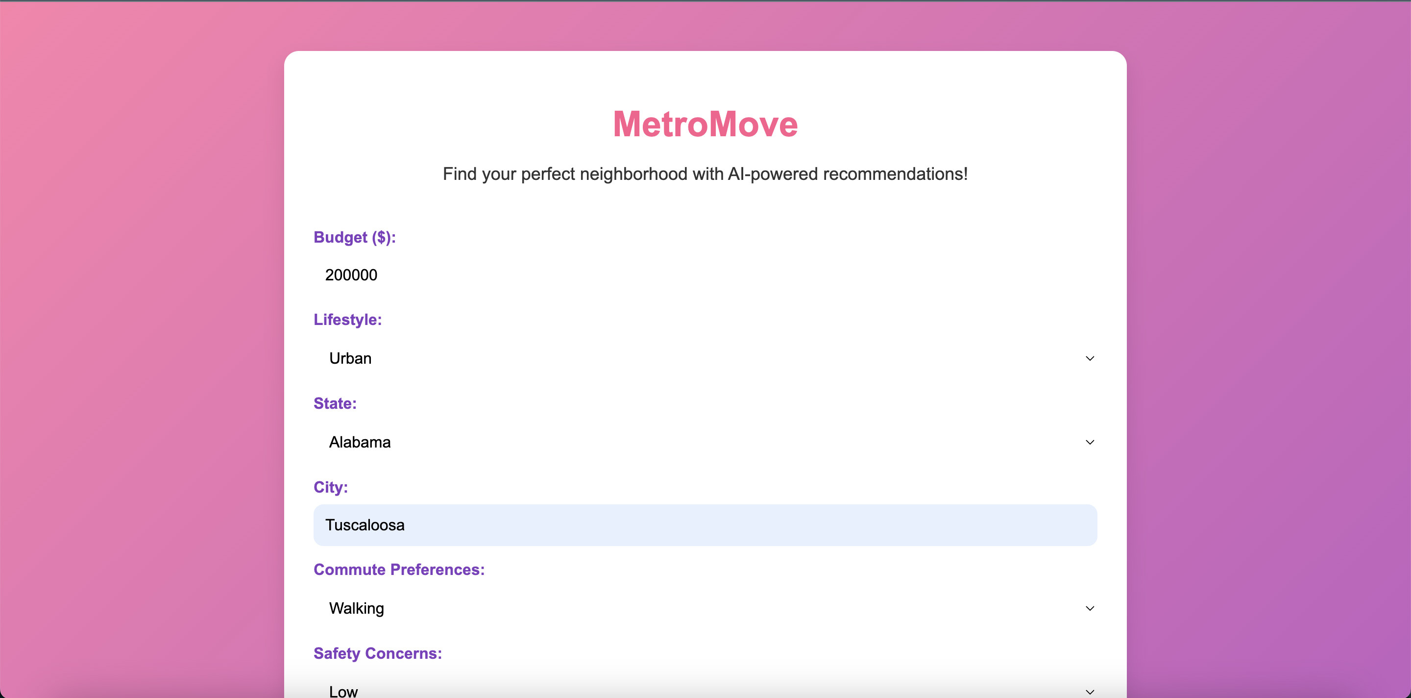This screenshot has width=1411, height=698.
Task: Click the Tuscaloosa text in City field
Action: click(365, 525)
